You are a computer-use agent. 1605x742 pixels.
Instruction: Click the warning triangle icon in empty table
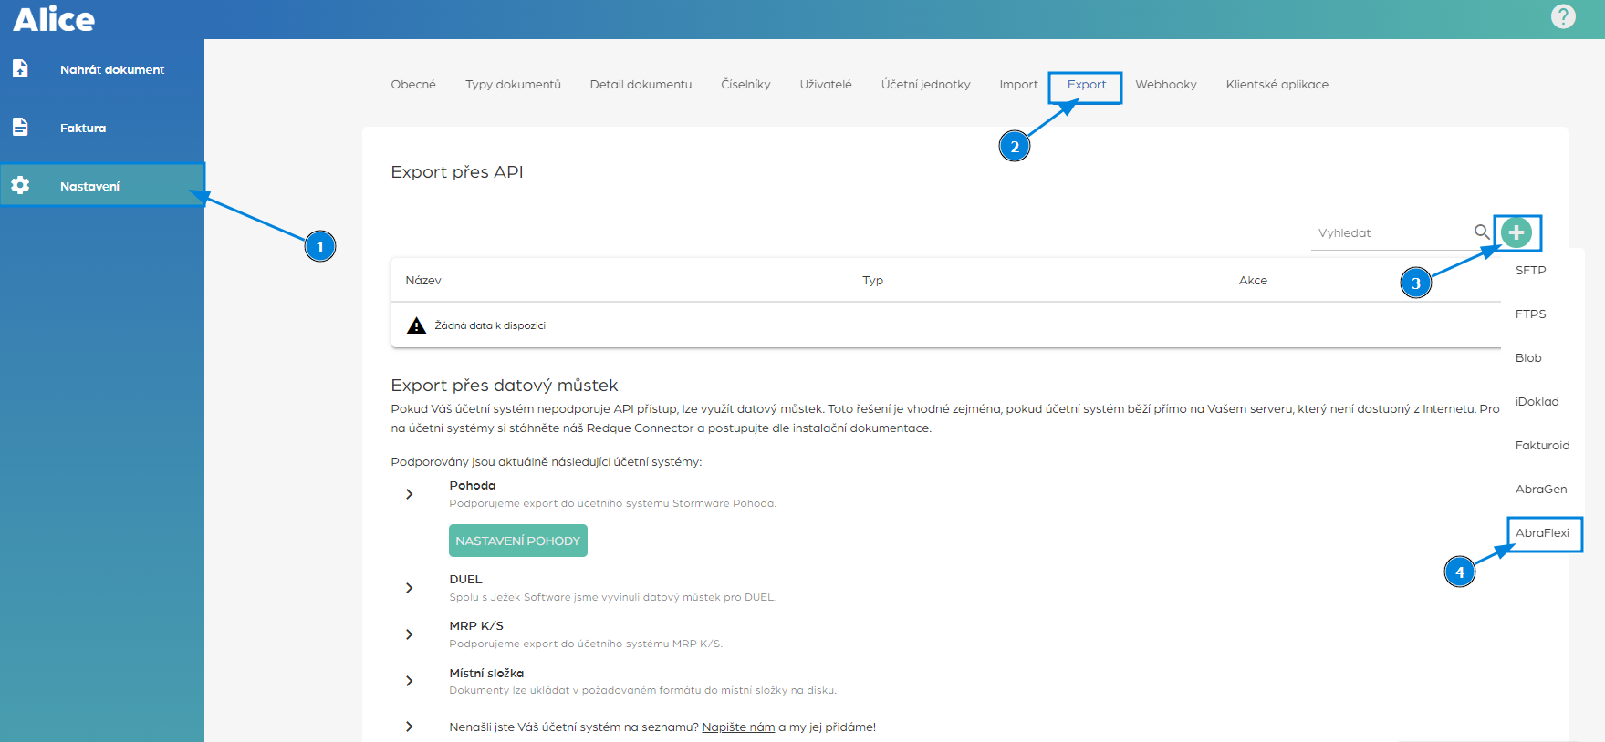[416, 325]
